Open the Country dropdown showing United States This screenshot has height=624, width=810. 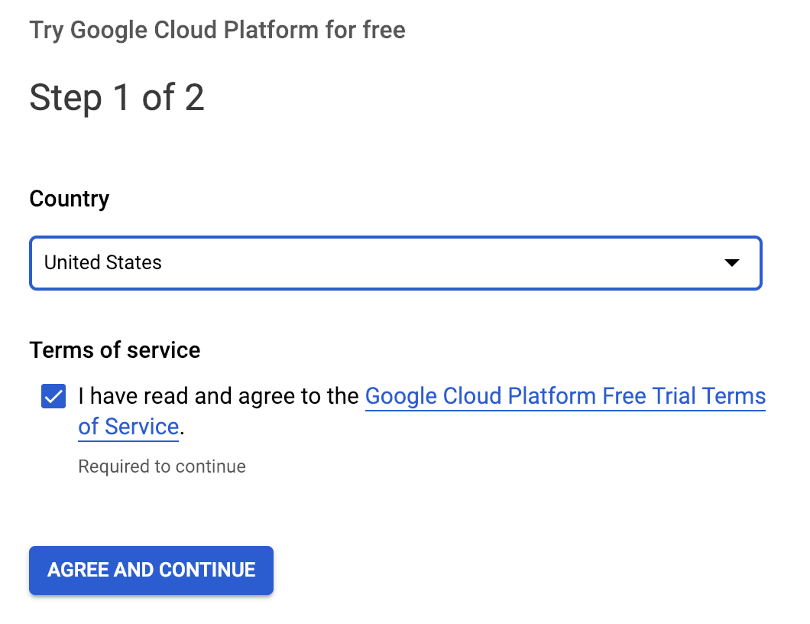(396, 262)
